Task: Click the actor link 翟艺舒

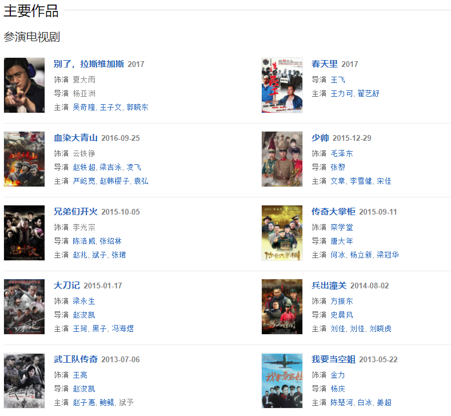Action: (369, 93)
